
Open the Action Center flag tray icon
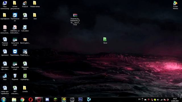click(x=164, y=100)
